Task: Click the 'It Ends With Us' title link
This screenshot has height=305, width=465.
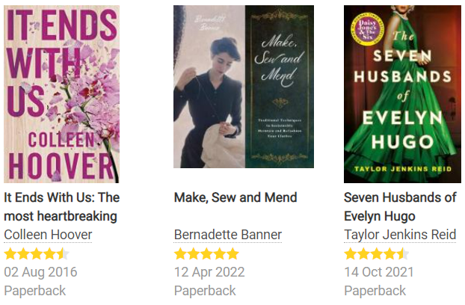Action: tap(62, 206)
